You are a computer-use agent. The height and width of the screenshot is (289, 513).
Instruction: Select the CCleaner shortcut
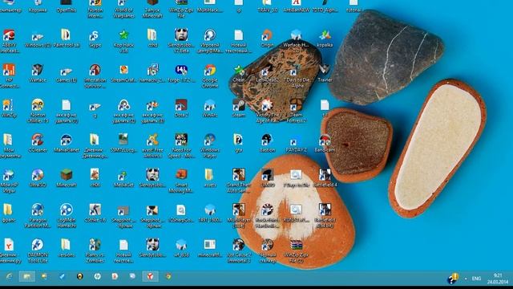click(38, 143)
